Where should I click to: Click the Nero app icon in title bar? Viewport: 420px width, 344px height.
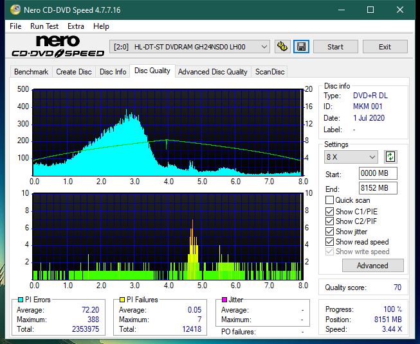click(x=15, y=10)
